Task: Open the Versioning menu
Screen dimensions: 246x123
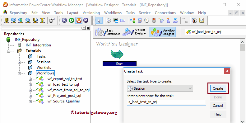Action: [x=91, y=13]
